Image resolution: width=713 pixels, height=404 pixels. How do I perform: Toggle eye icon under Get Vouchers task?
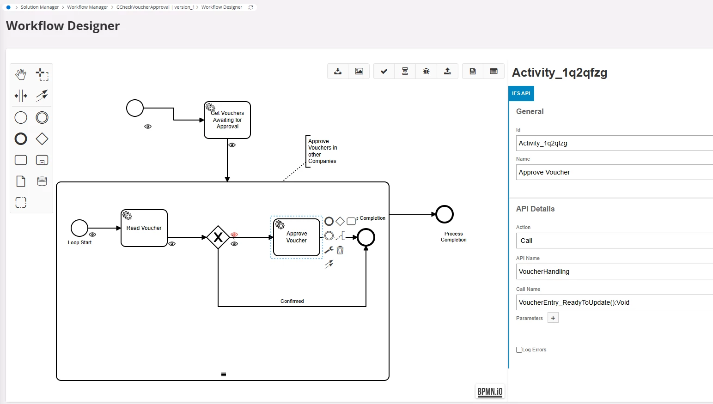(x=232, y=145)
